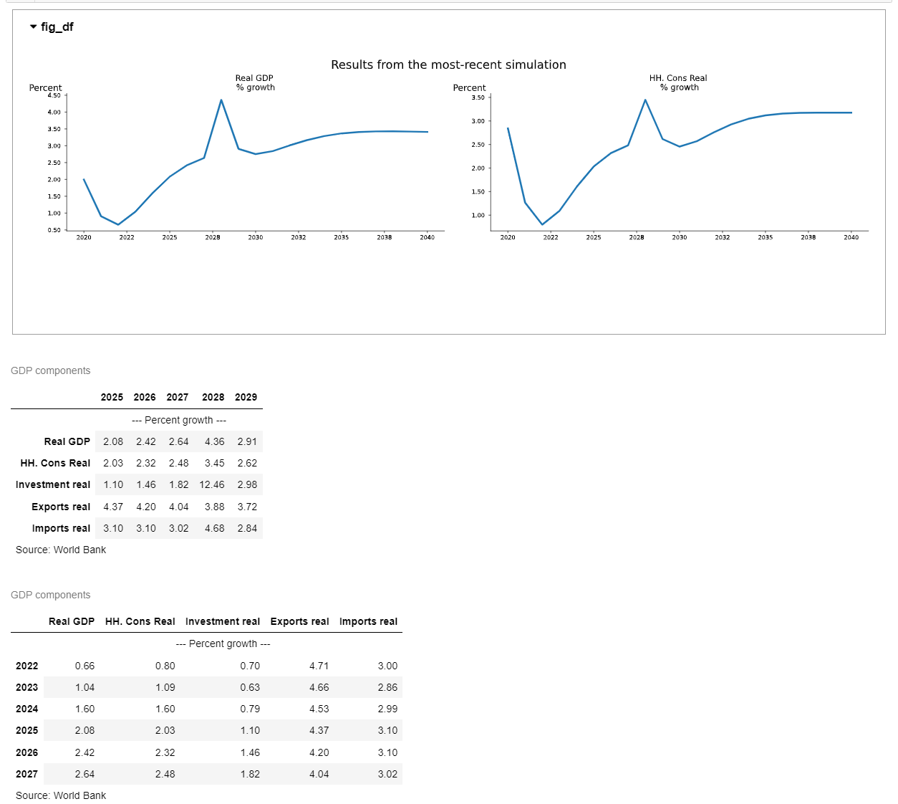Image resolution: width=898 pixels, height=804 pixels.
Task: Click the Imports real row label in first table
Action: [61, 528]
